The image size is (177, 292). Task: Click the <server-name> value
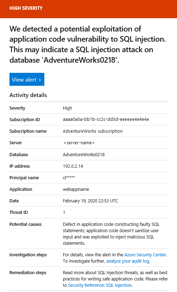click(79, 142)
